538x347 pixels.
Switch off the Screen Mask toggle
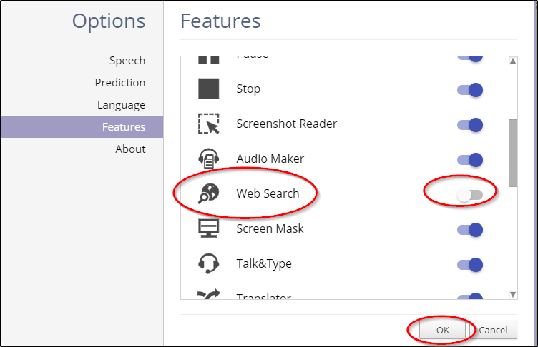point(470,229)
